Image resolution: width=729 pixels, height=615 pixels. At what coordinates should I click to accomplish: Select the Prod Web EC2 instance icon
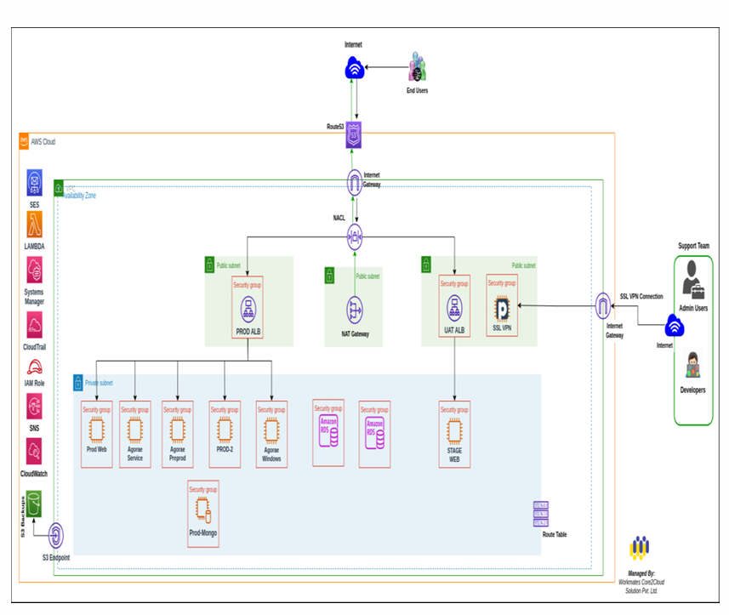click(x=96, y=430)
